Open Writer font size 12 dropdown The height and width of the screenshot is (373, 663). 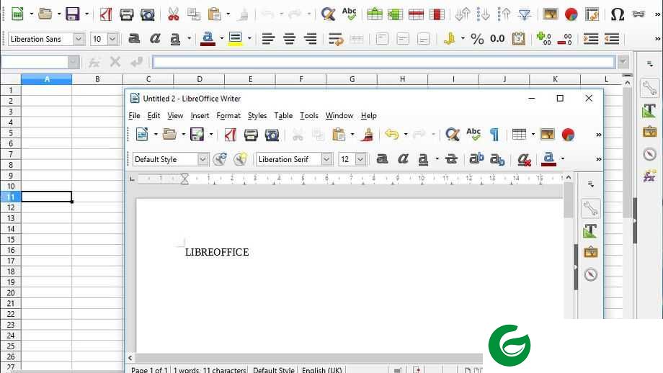click(360, 159)
